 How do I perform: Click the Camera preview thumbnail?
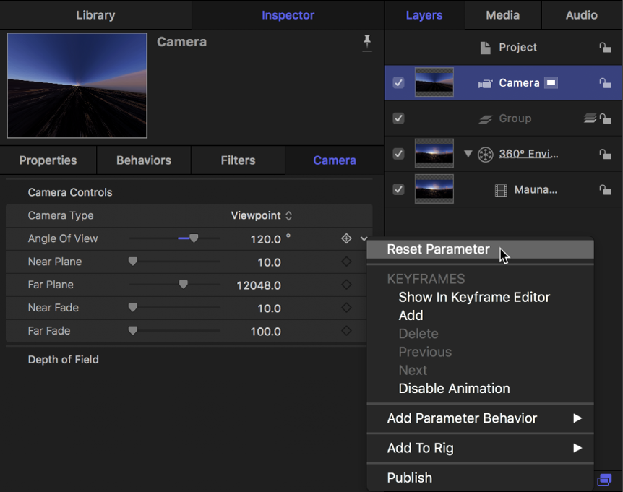77,85
